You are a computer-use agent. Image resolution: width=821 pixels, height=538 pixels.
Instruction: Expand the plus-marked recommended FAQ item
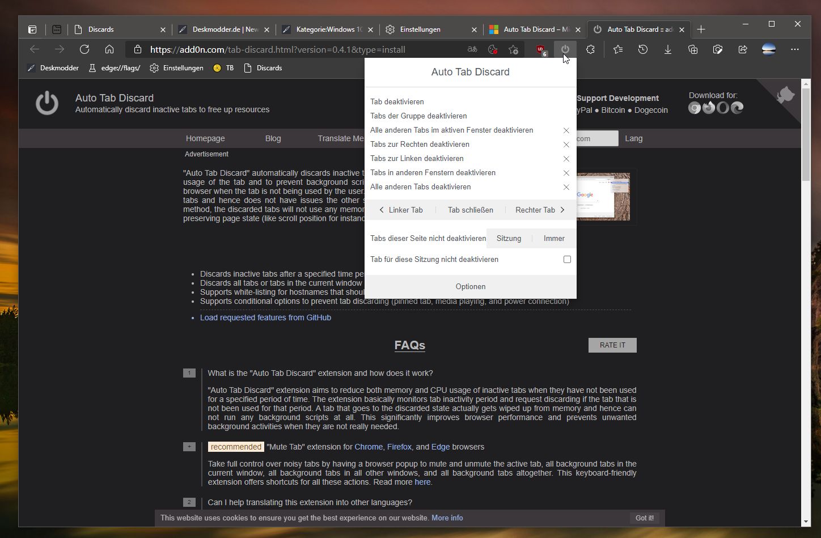click(x=189, y=447)
